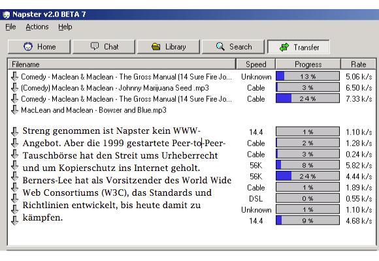The image size is (379, 261).
Task: Sort by the Rate column header
Action: (x=358, y=64)
